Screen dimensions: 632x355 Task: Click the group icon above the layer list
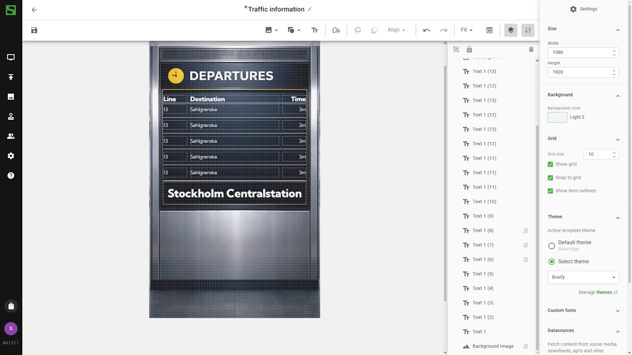click(456, 49)
